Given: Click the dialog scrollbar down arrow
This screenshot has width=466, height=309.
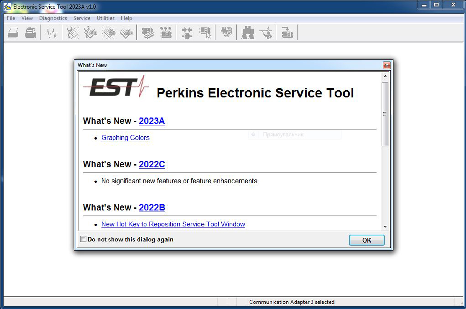Looking at the screenshot, I should coord(385,227).
